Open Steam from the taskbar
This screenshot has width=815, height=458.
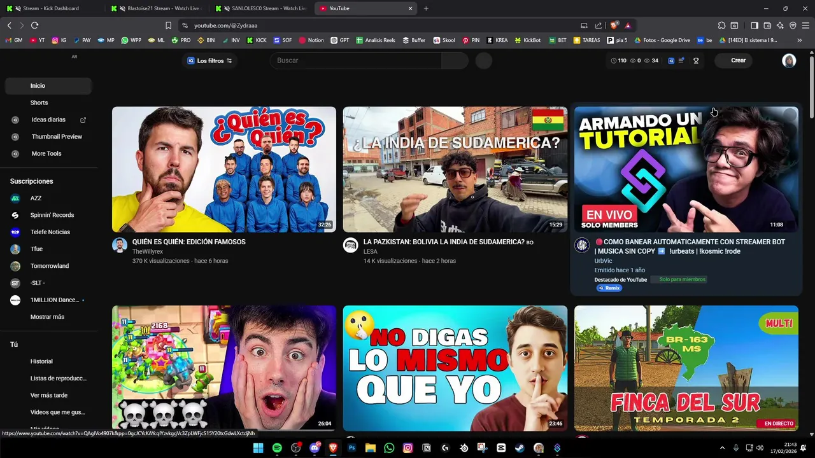pos(520,448)
